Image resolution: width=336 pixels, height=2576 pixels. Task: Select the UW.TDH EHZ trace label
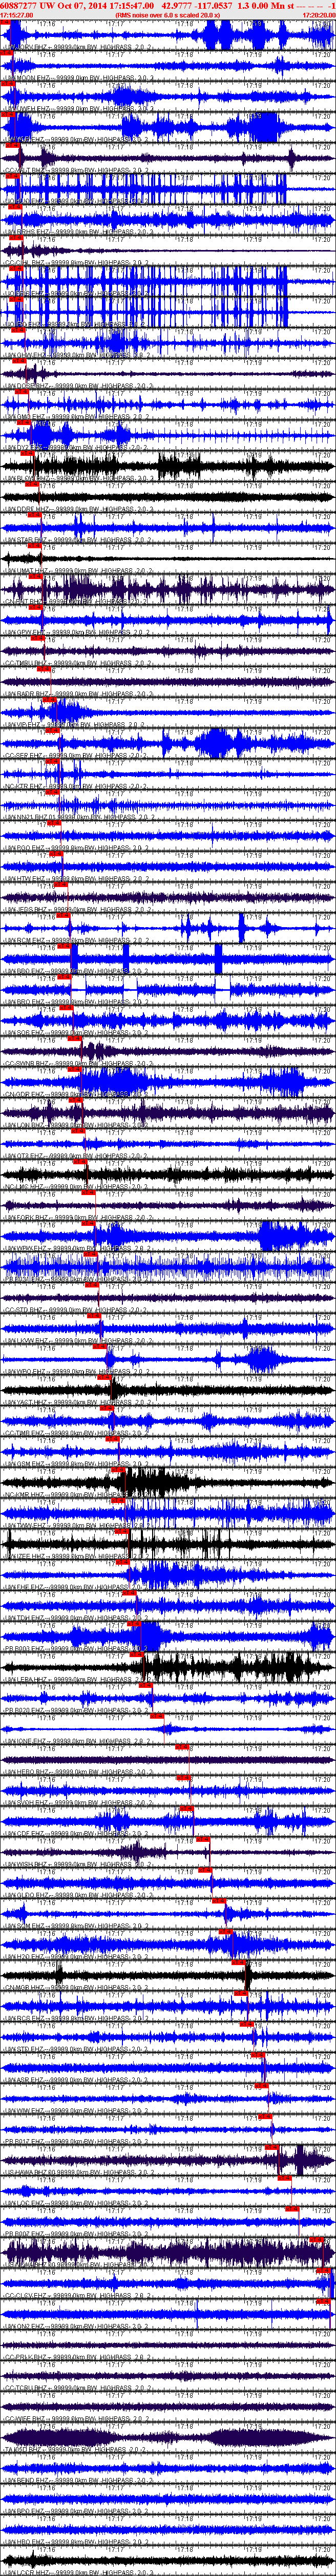[x=78, y=1617]
